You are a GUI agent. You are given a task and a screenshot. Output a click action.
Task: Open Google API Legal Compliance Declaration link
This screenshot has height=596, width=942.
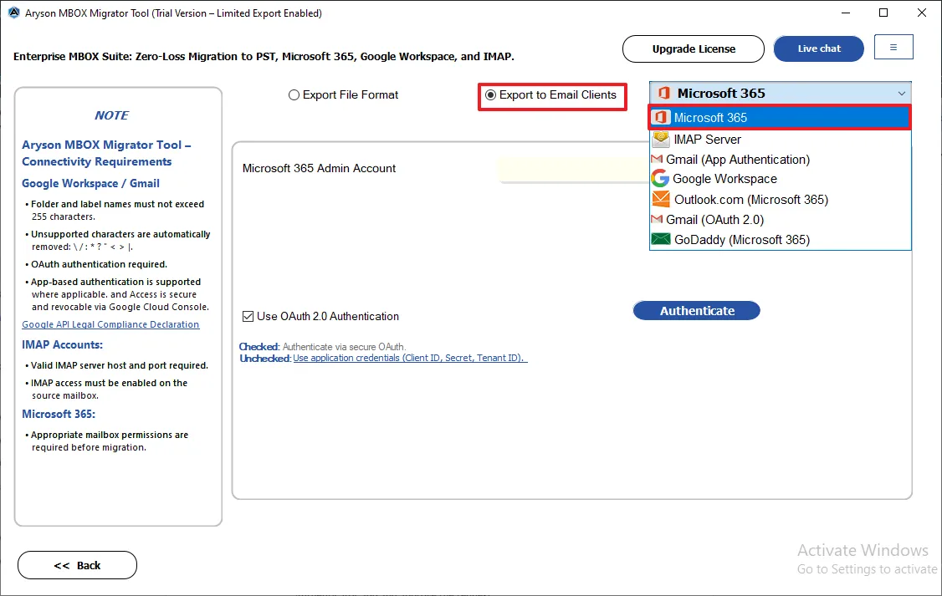click(x=110, y=324)
